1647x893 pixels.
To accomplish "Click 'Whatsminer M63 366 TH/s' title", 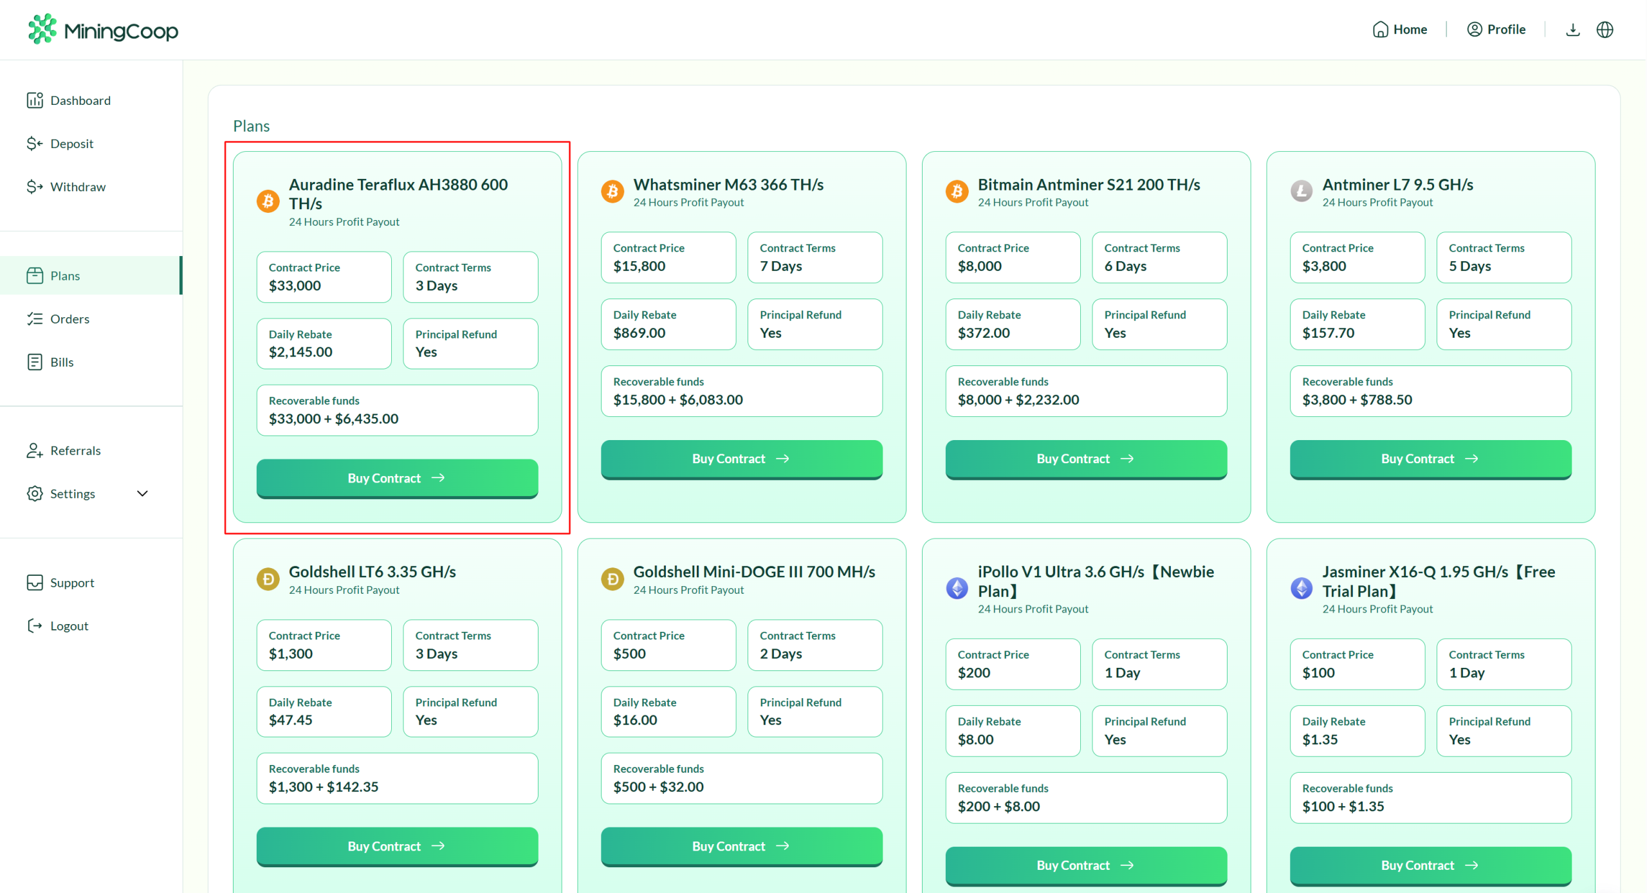I will click(x=728, y=185).
